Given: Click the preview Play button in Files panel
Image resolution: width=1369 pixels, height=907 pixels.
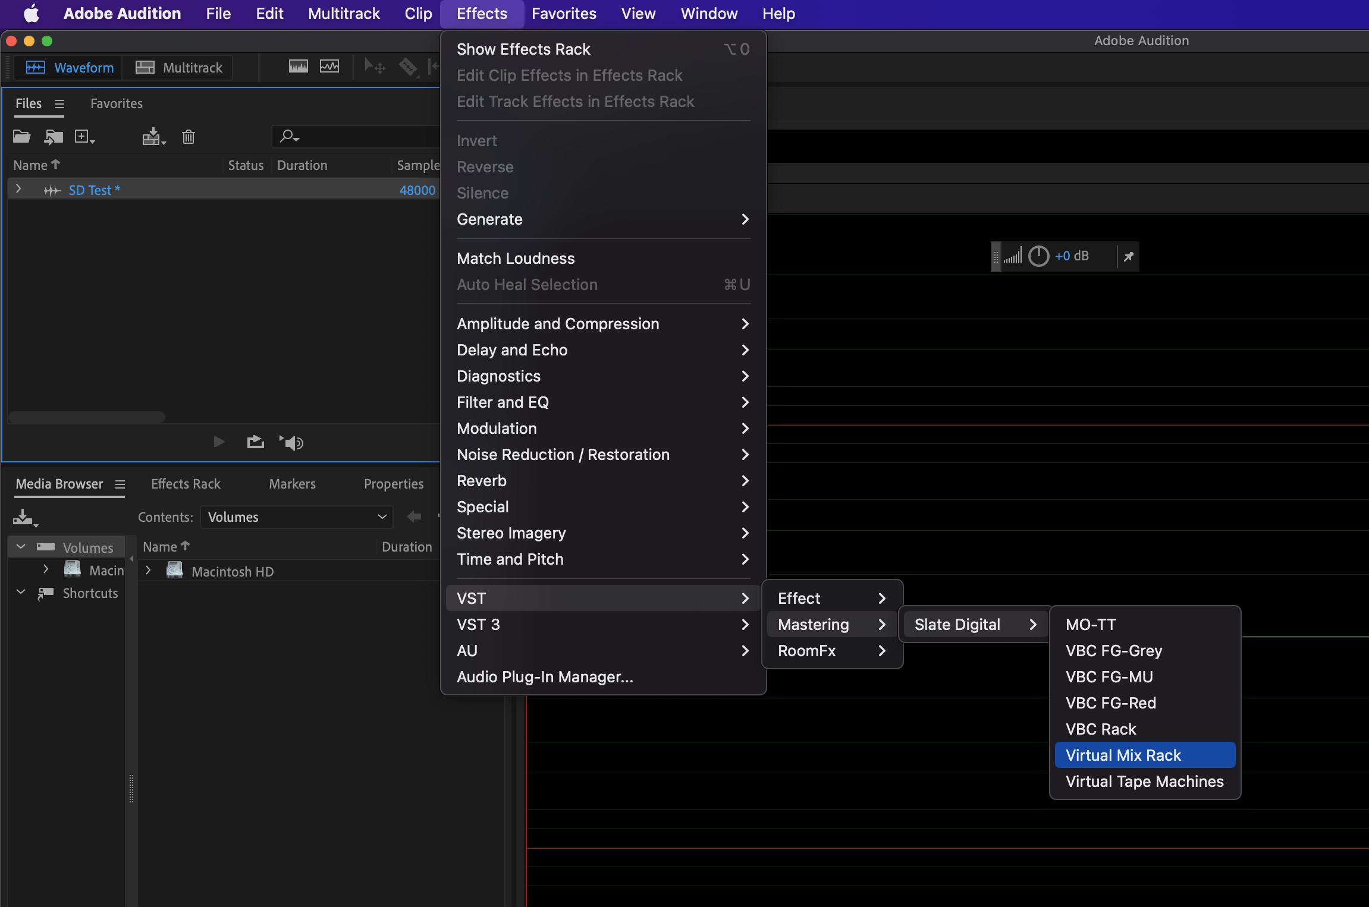Looking at the screenshot, I should 219,442.
